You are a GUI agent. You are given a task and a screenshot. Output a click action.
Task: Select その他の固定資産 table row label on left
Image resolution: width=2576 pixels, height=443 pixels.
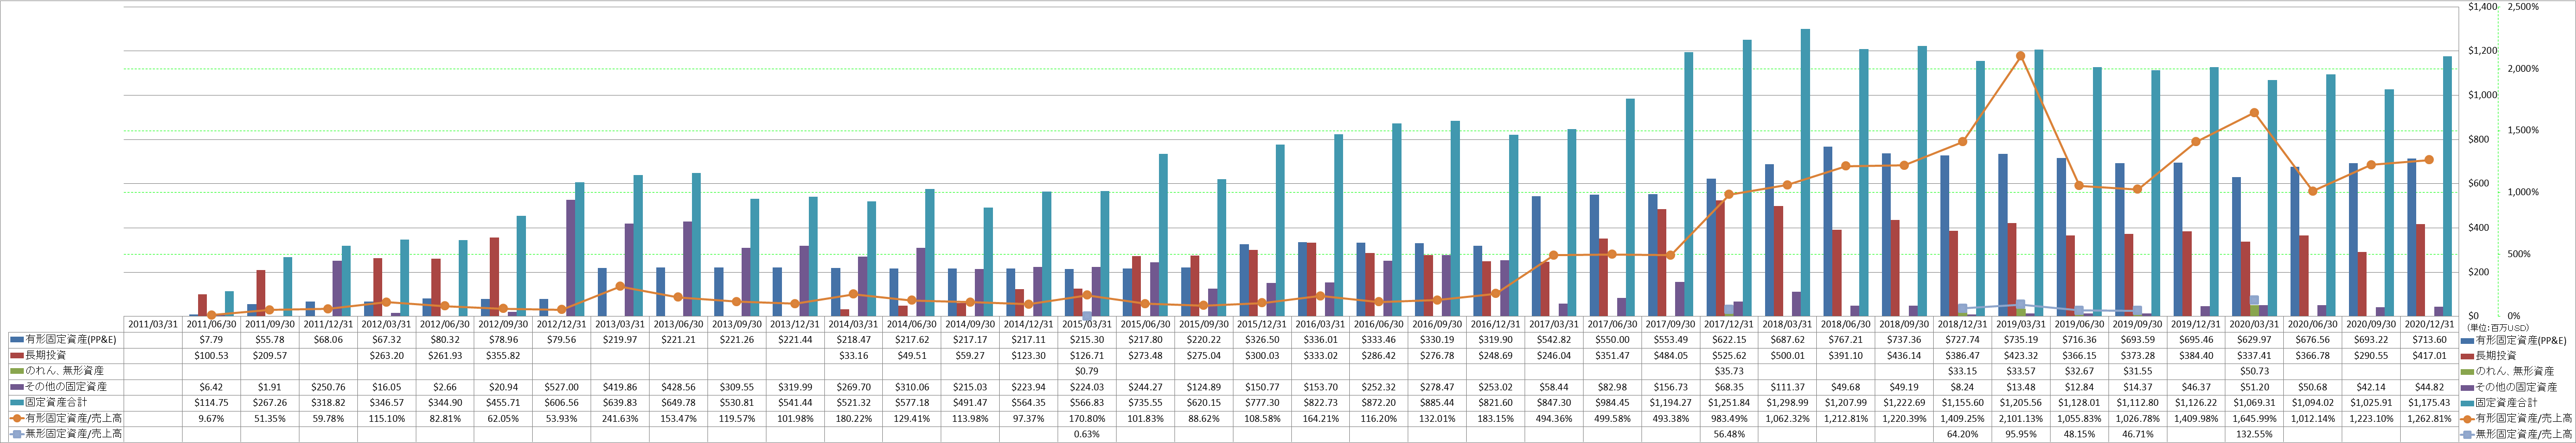[x=62, y=386]
